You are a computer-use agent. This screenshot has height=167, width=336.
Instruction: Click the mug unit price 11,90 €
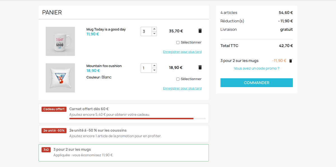[93, 34]
